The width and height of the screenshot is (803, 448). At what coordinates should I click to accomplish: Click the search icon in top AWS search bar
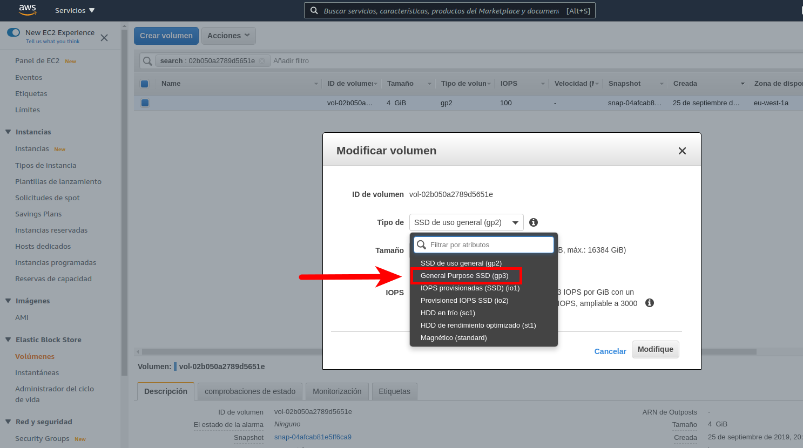coord(314,11)
